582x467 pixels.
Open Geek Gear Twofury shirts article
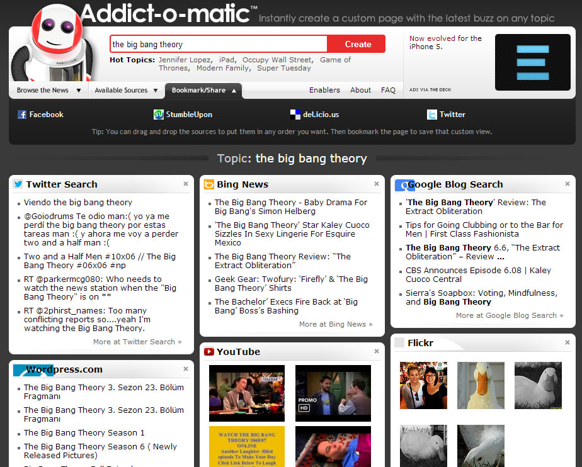click(x=291, y=283)
